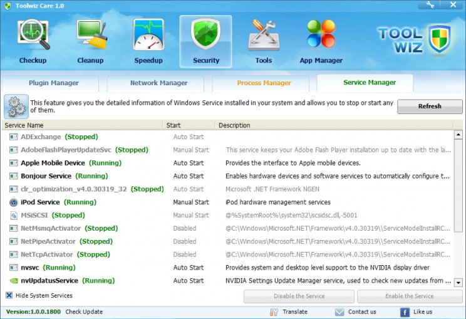Screen dimensions: 466x319
Task: Click the scrollbar up arrow
Action: (458, 135)
